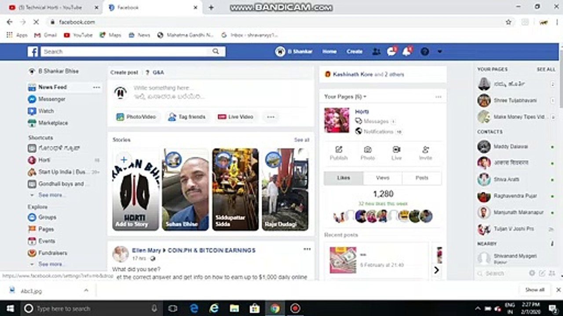Click the Live Video button
Image resolution: width=563 pixels, height=316 pixels.
(x=236, y=117)
